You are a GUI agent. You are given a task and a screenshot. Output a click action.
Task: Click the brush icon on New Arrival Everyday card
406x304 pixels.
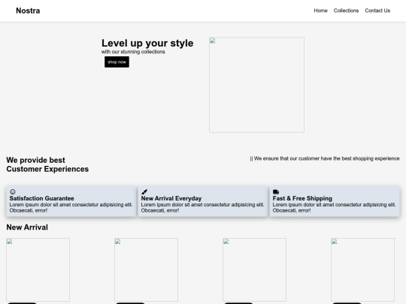point(144,192)
